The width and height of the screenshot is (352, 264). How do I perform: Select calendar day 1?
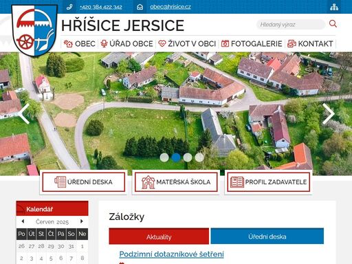click(82, 246)
